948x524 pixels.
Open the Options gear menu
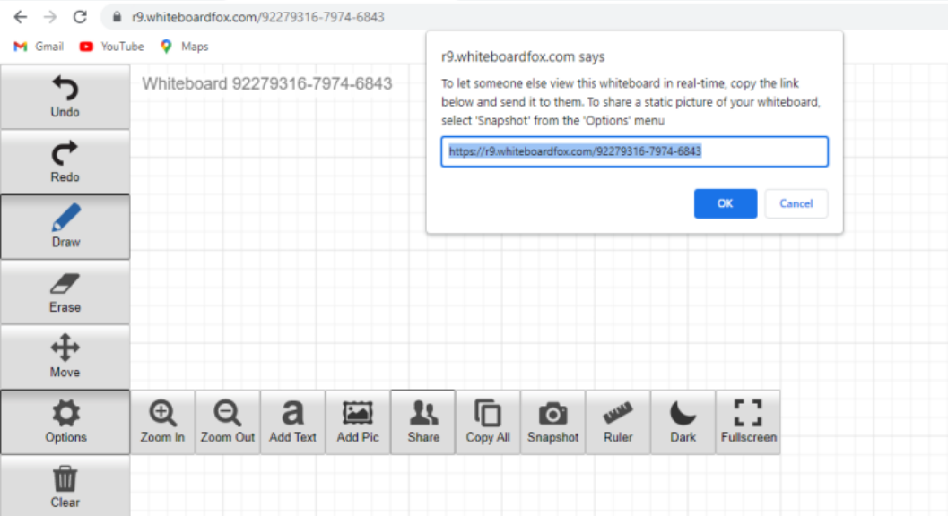(65, 422)
